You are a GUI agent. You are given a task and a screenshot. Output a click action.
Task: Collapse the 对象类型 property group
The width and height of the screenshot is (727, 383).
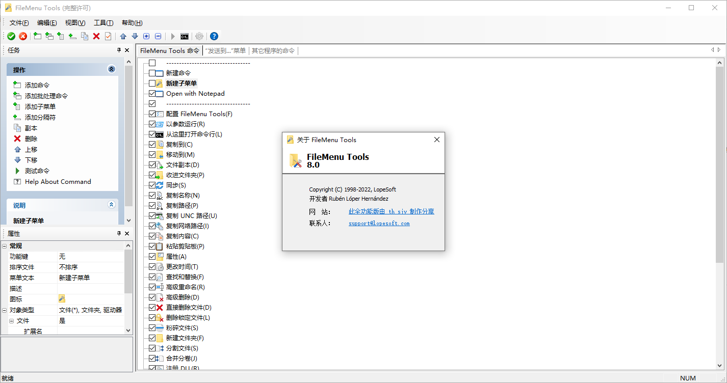pyautogui.click(x=4, y=310)
